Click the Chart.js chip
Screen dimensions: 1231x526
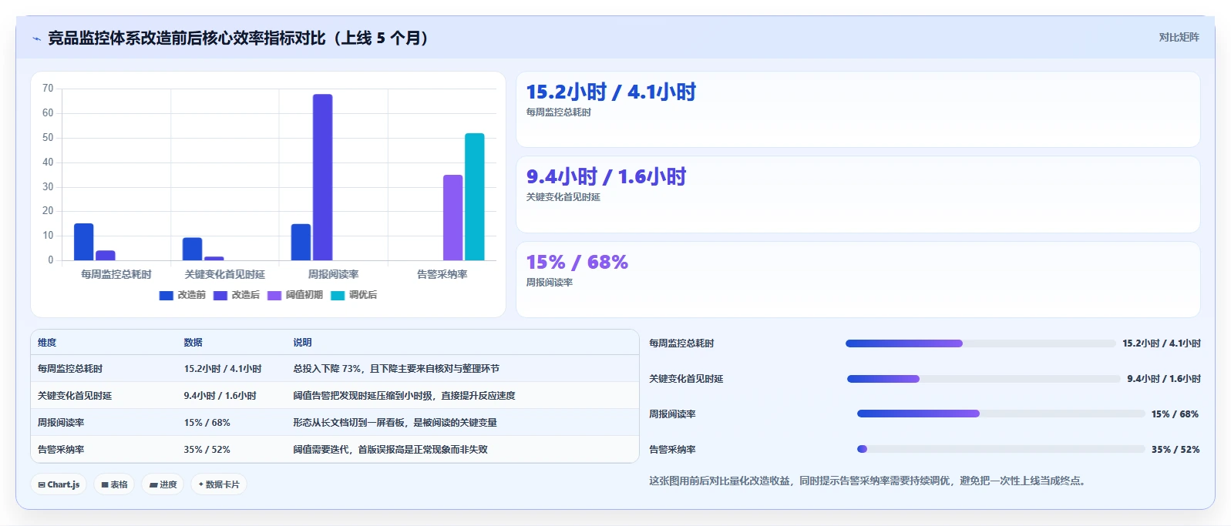pyautogui.click(x=59, y=484)
